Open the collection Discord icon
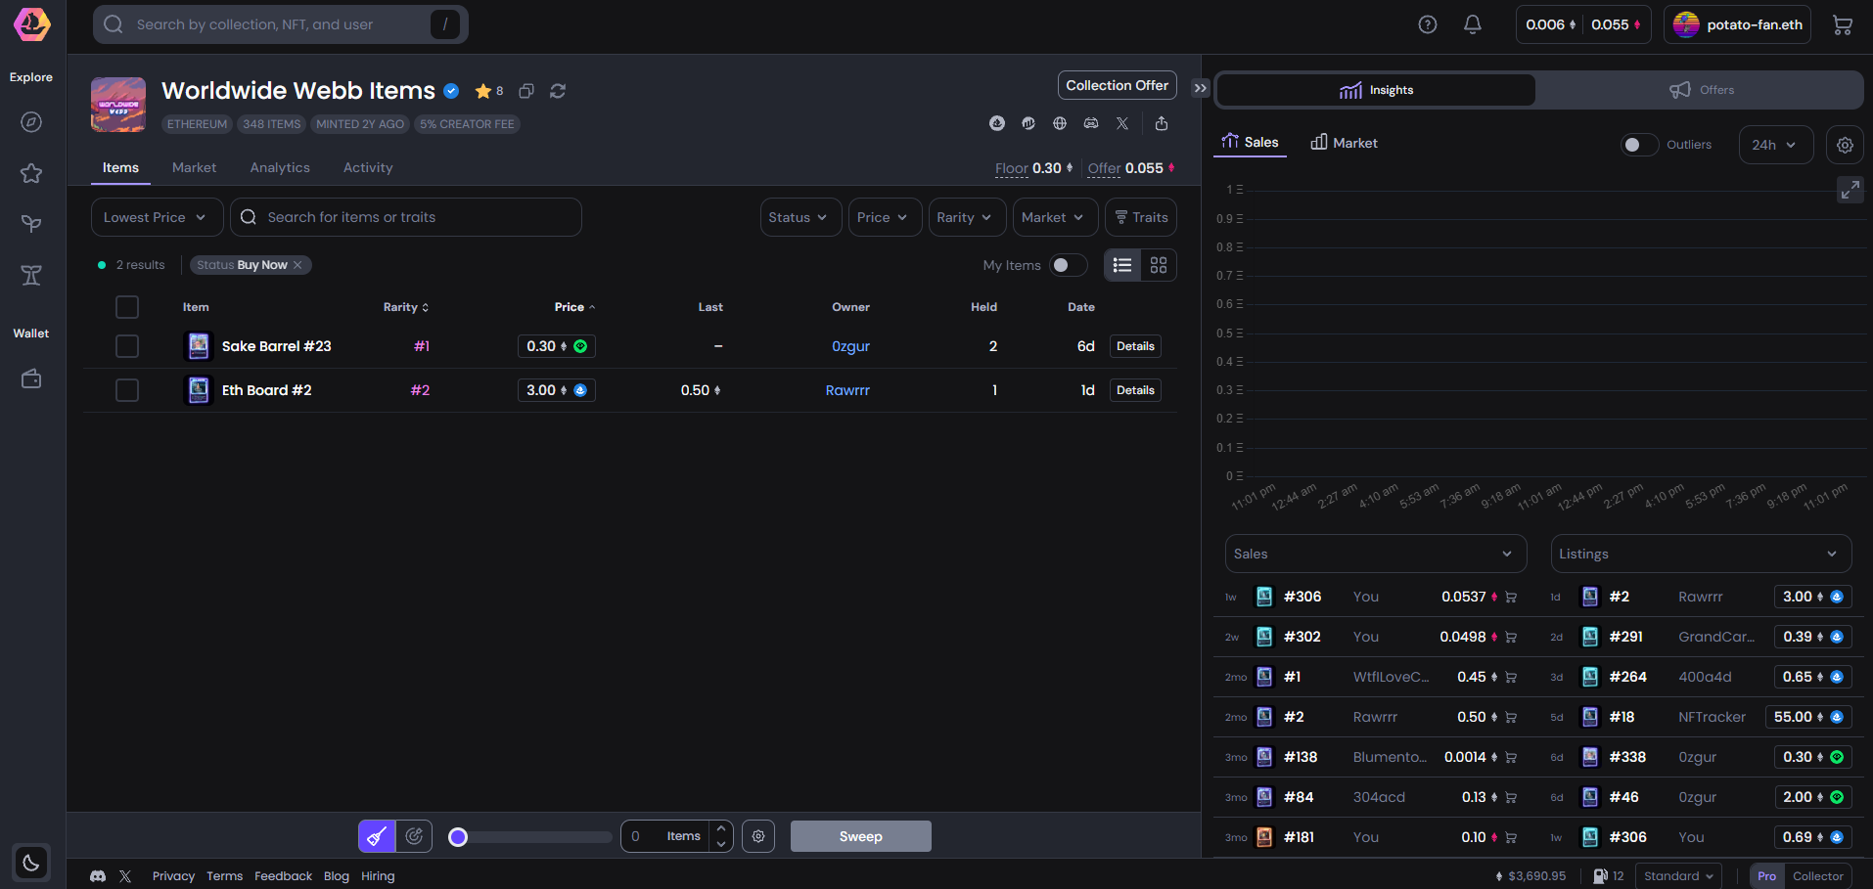This screenshot has height=889, width=1873. pos(1091,123)
